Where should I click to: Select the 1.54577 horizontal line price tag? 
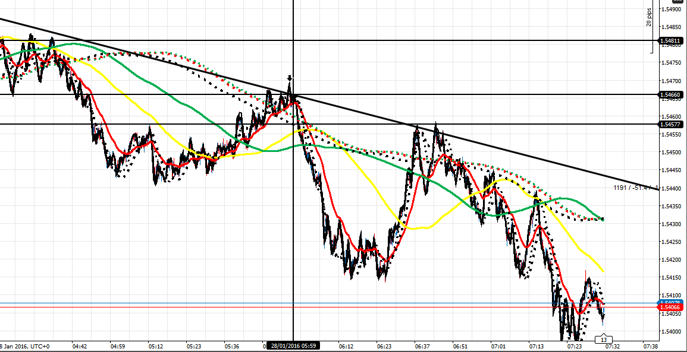[671, 124]
